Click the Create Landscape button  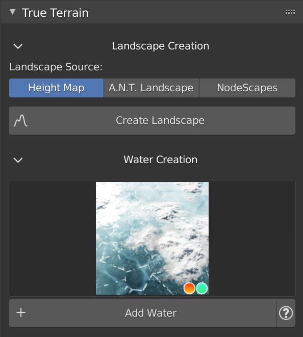coord(152,120)
